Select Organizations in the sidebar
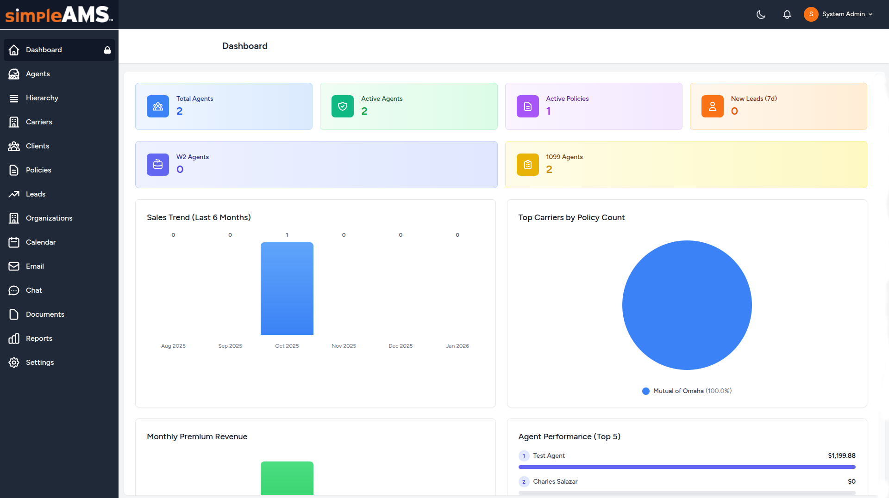 (49, 218)
